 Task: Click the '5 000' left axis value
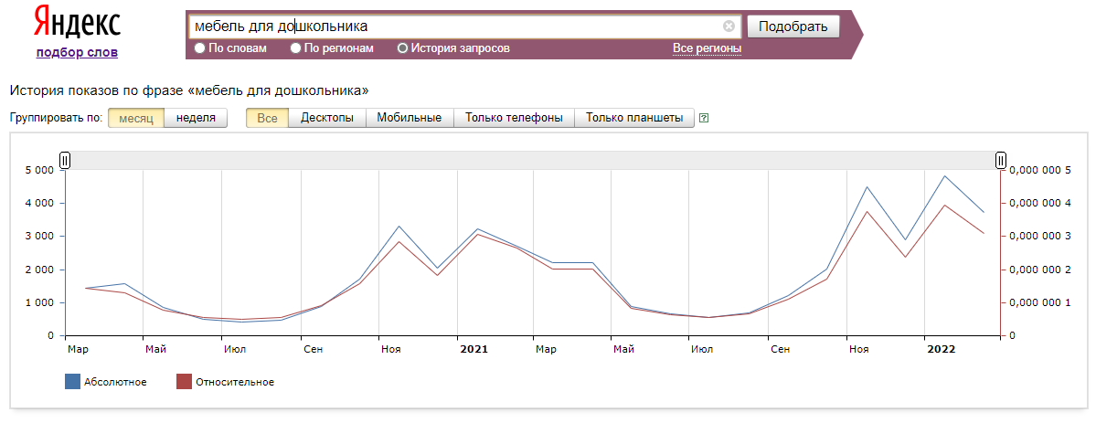pyautogui.click(x=40, y=170)
